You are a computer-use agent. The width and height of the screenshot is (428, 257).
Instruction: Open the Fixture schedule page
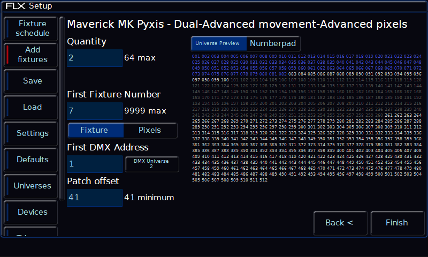31,28
